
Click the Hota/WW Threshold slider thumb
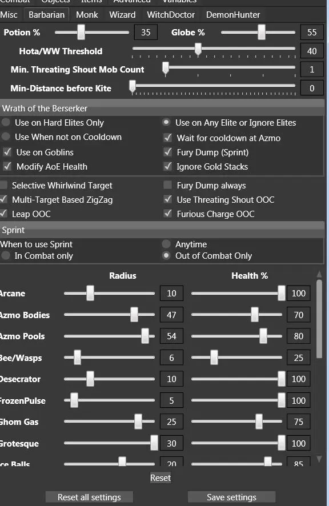click(x=198, y=49)
